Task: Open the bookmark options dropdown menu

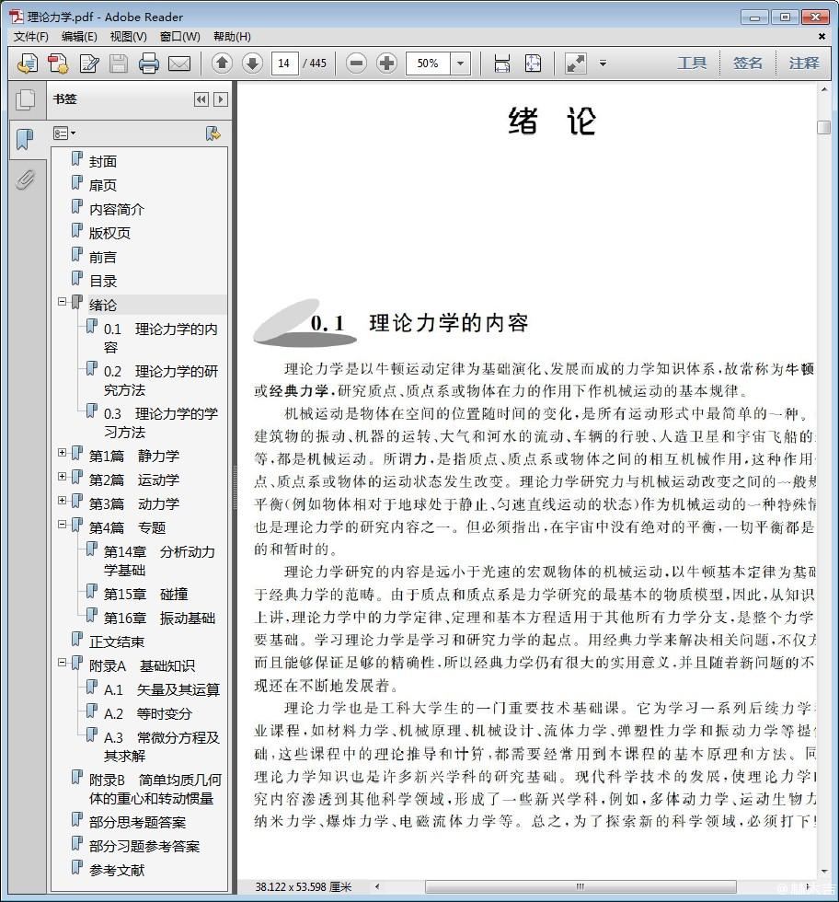Action: [64, 133]
